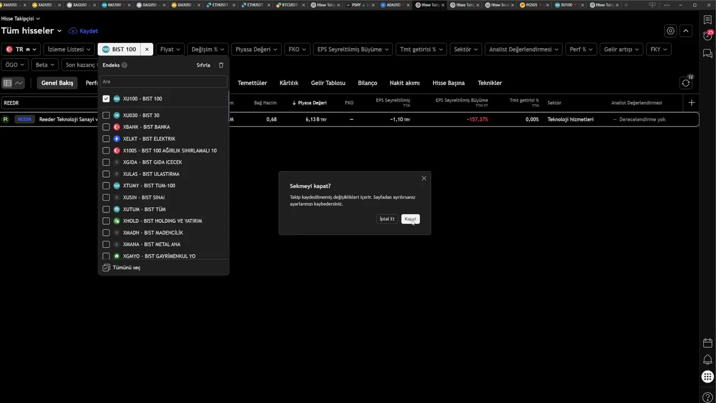Open the notifications bell icon
Viewport: 716px width, 403px height.
coord(708,359)
